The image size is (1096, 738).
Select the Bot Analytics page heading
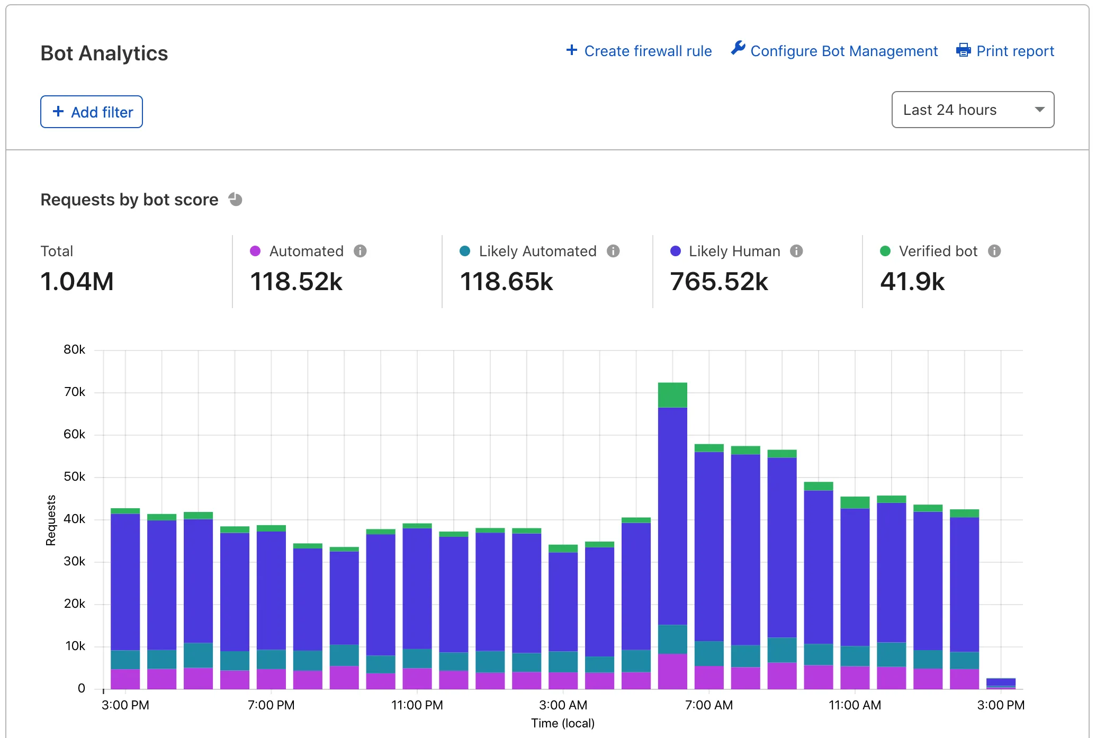click(104, 53)
